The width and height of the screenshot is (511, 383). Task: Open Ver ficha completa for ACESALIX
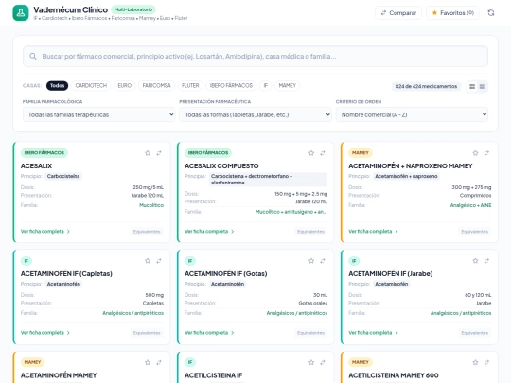coord(45,232)
